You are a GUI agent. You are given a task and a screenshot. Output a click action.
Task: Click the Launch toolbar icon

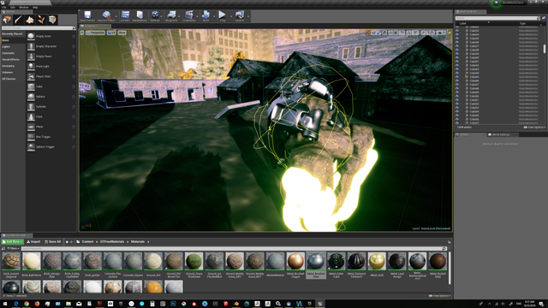[240, 16]
